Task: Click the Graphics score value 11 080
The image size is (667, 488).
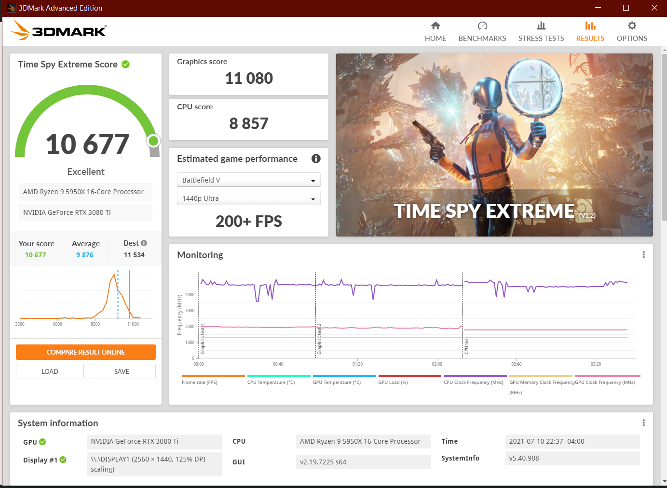Action: pos(249,78)
